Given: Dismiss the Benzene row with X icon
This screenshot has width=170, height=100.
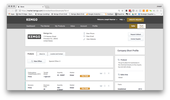Looking at the screenshot, I should tap(109, 86).
